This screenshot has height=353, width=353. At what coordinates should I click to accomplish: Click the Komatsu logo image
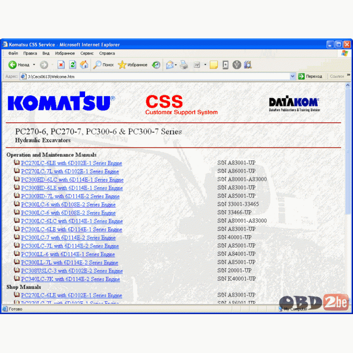pos(61,101)
